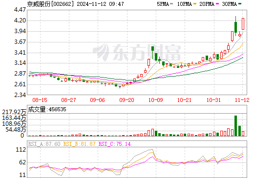Screen dimensions: 254x178
Task: Select the 08-27 date label
Action: click(68, 100)
